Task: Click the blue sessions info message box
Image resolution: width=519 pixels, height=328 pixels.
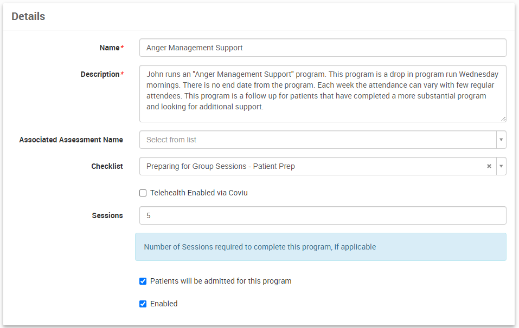Action: (321, 247)
